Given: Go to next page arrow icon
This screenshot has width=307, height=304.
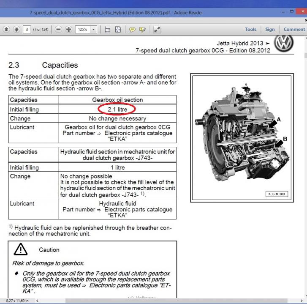Looking at the screenshot, I should click(x=16, y=30).
